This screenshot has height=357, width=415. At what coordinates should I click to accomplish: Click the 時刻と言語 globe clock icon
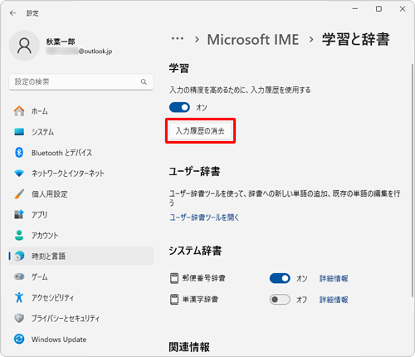(19, 256)
